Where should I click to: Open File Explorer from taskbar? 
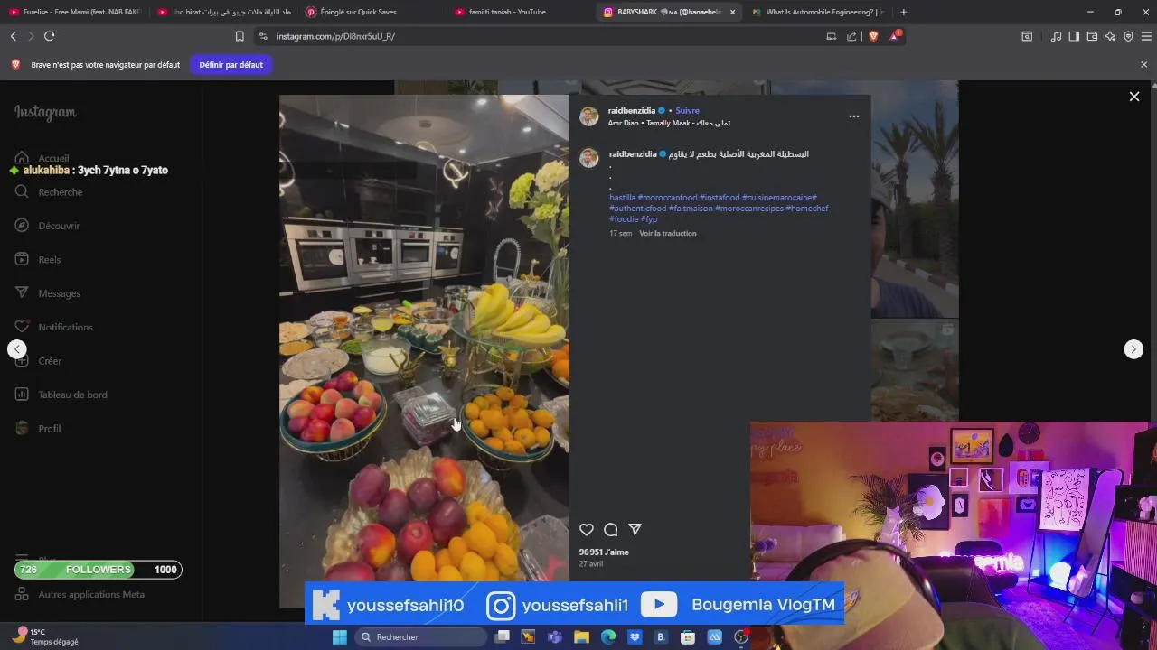click(581, 637)
